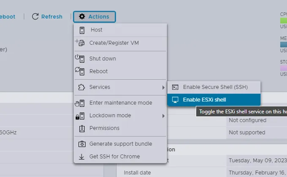Expand the Services submenu arrow
287x177 pixels.
163,88
